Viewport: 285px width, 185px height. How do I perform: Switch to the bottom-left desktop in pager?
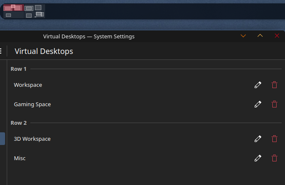click(x=13, y=15)
